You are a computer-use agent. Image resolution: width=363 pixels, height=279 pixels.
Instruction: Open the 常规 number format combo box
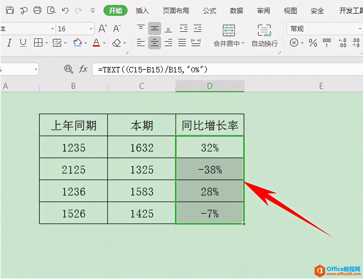coord(325,29)
